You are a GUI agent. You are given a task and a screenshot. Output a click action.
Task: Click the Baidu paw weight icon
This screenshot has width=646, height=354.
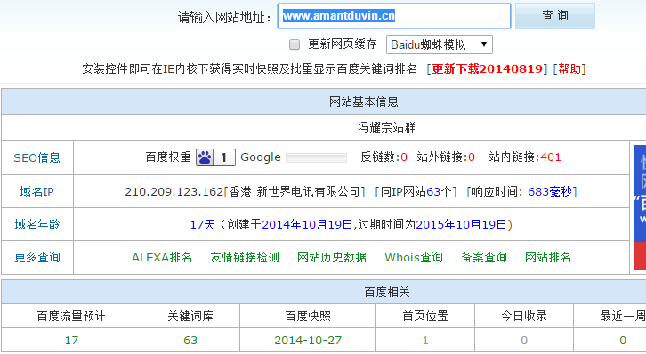pos(205,157)
